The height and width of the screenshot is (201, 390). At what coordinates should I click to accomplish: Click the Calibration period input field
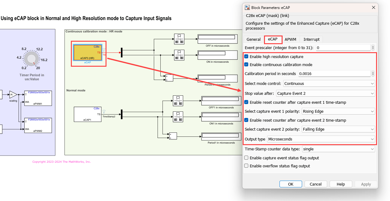(x=334, y=74)
